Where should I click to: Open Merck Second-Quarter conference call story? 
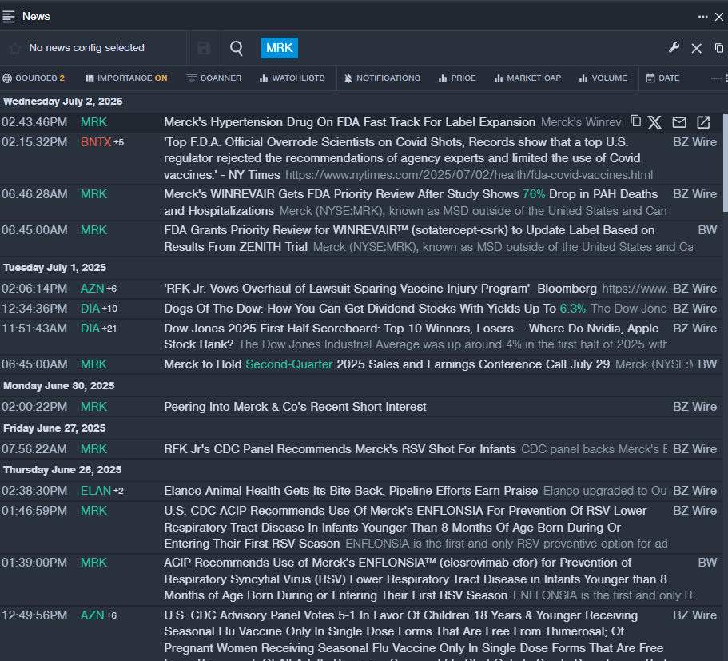click(x=387, y=364)
